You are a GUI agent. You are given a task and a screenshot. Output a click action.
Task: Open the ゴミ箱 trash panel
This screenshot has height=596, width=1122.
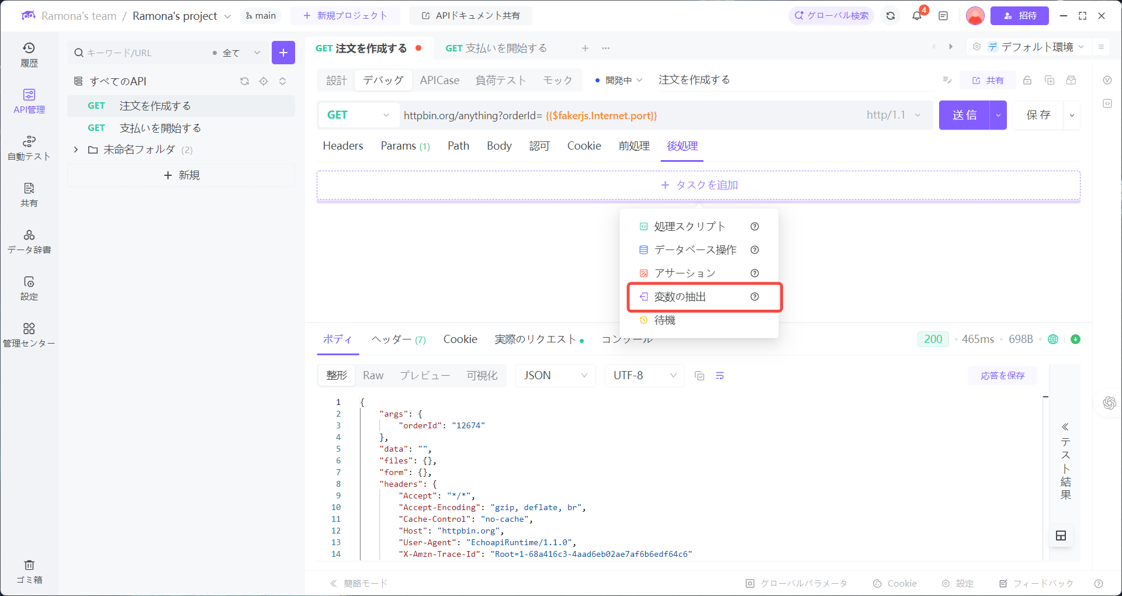tap(29, 571)
